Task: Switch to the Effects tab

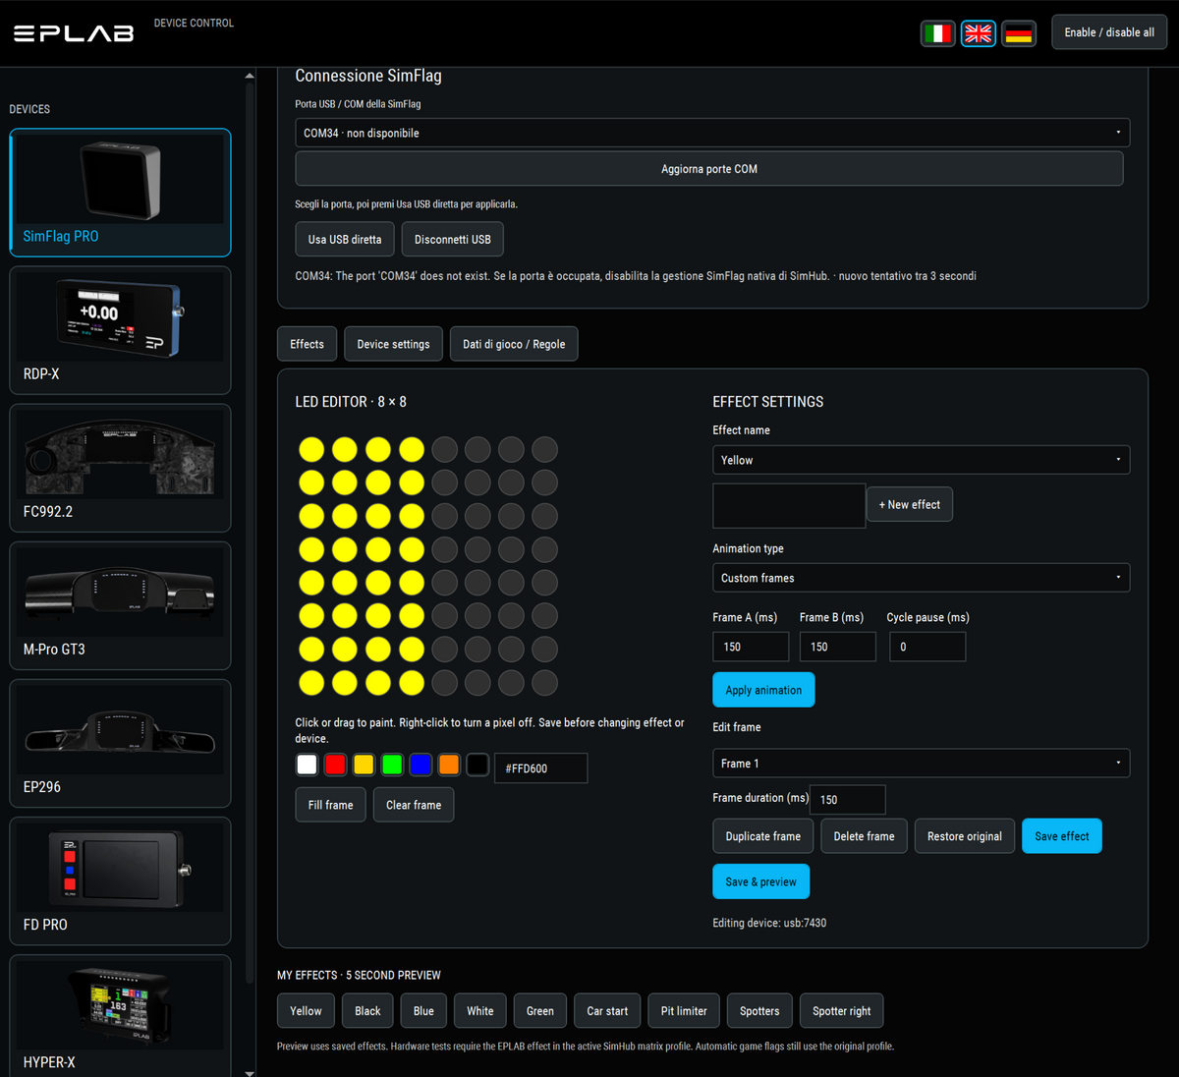Action: tap(307, 344)
